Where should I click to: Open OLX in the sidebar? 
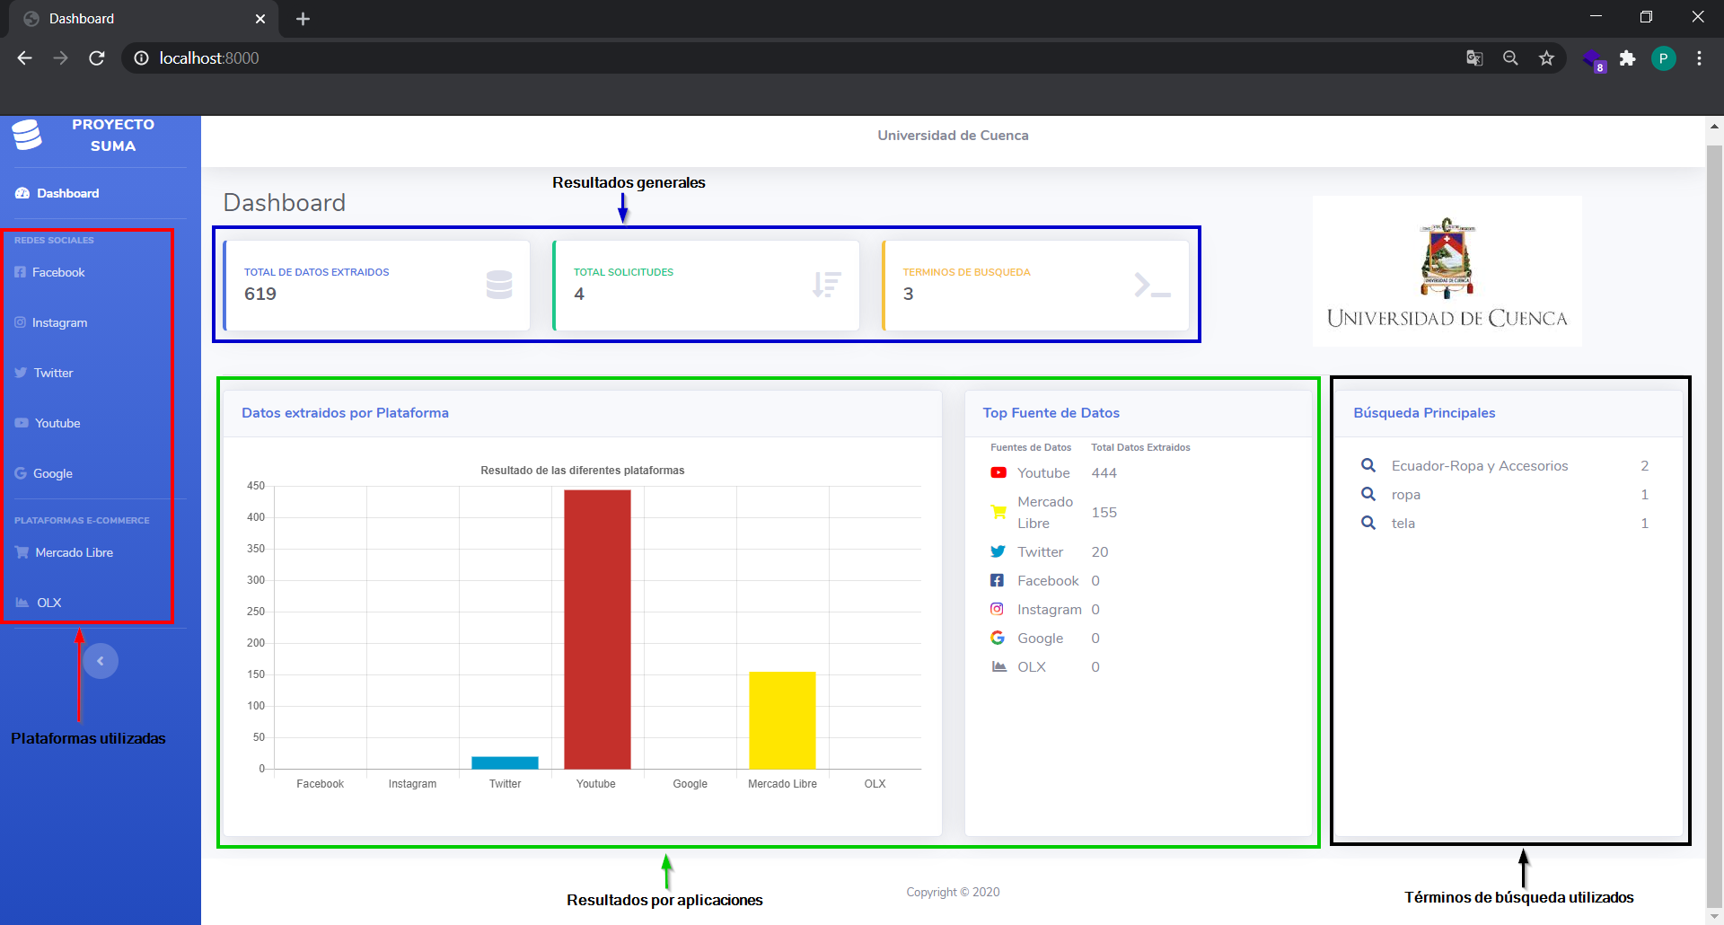[x=39, y=603]
